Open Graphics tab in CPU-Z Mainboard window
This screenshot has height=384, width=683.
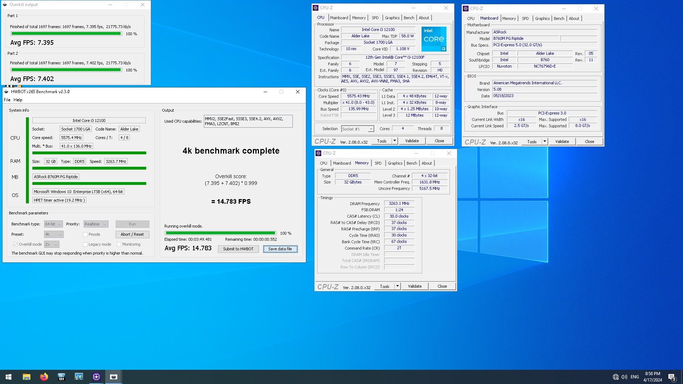542,18
